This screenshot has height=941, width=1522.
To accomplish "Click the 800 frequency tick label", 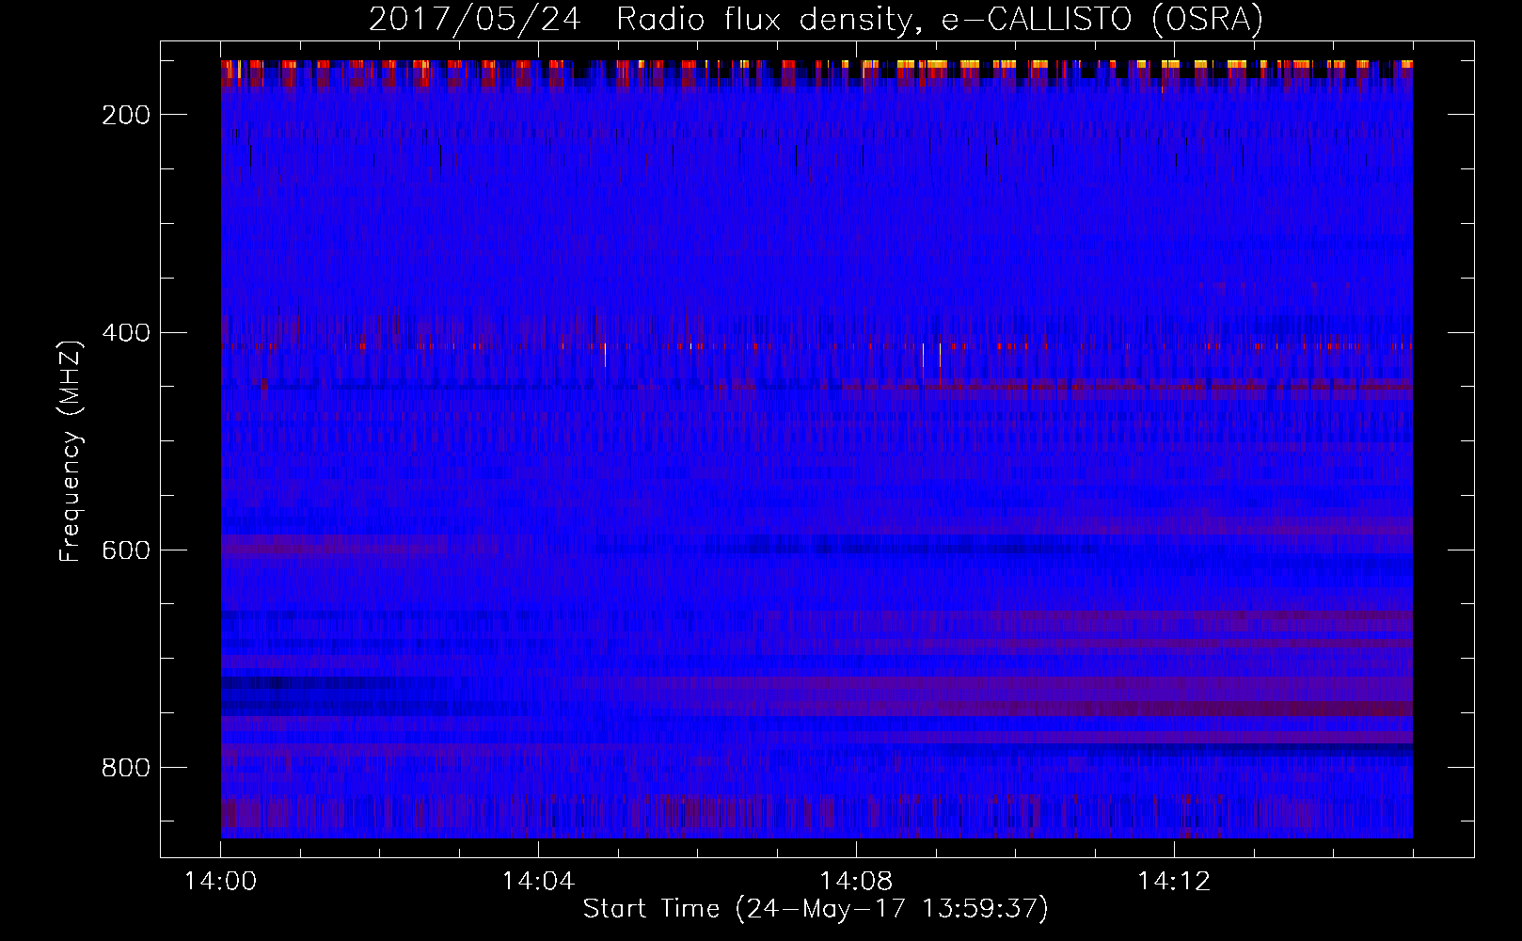I will (x=126, y=768).
